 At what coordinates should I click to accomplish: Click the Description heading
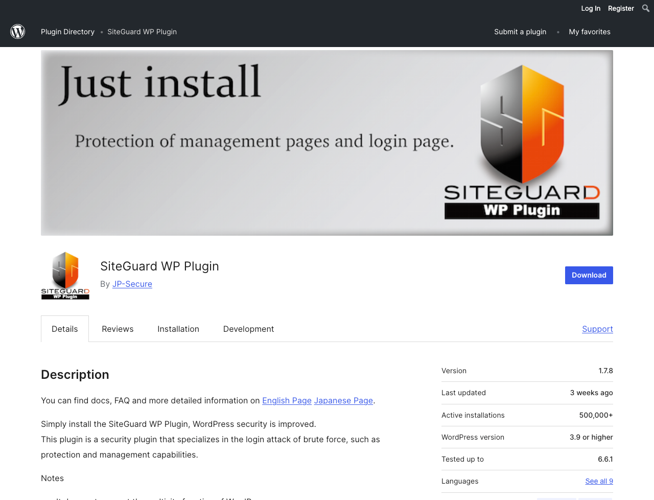tap(75, 375)
